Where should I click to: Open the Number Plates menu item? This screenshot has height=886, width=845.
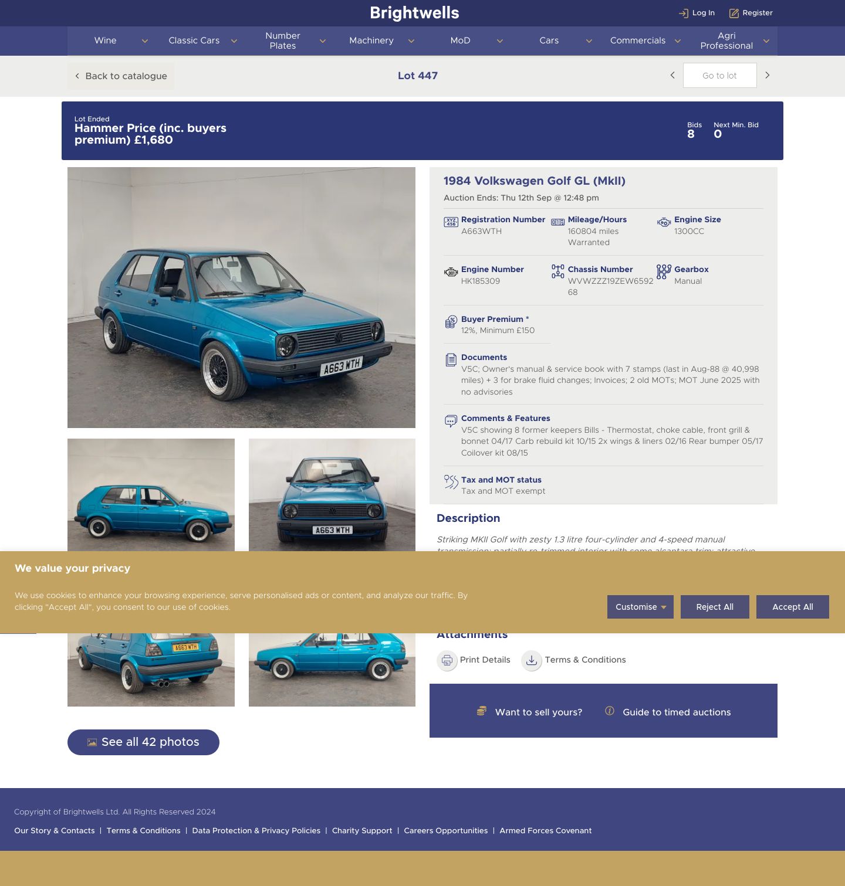[283, 40]
